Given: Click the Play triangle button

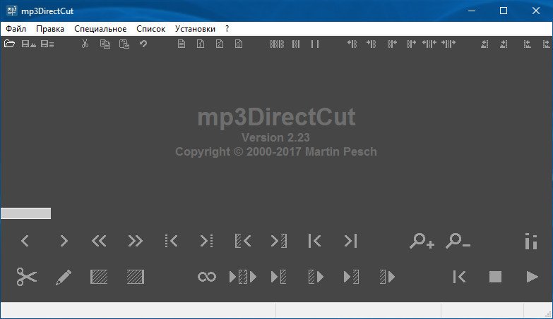Looking at the screenshot, I should 532,277.
